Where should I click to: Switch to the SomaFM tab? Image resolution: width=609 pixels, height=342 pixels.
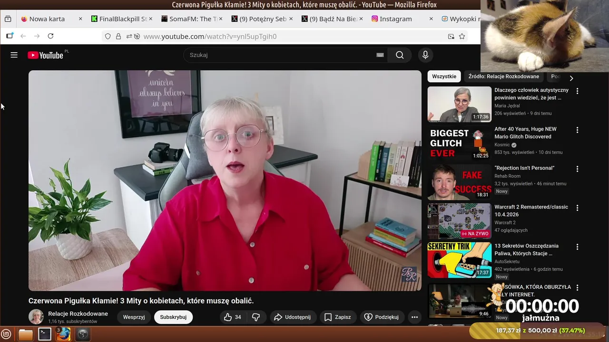click(x=192, y=19)
